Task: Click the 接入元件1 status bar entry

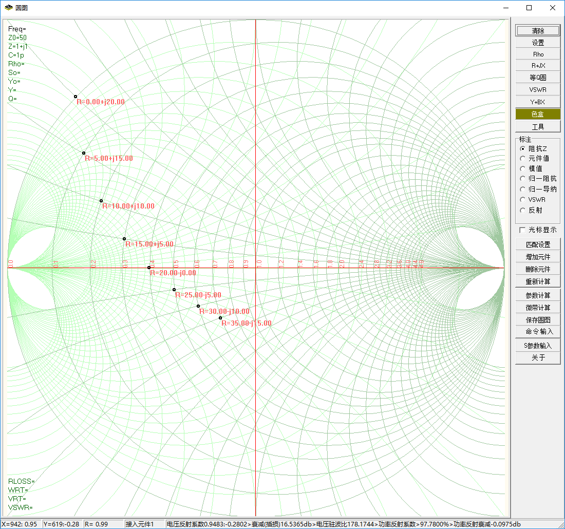Action: pos(144,524)
